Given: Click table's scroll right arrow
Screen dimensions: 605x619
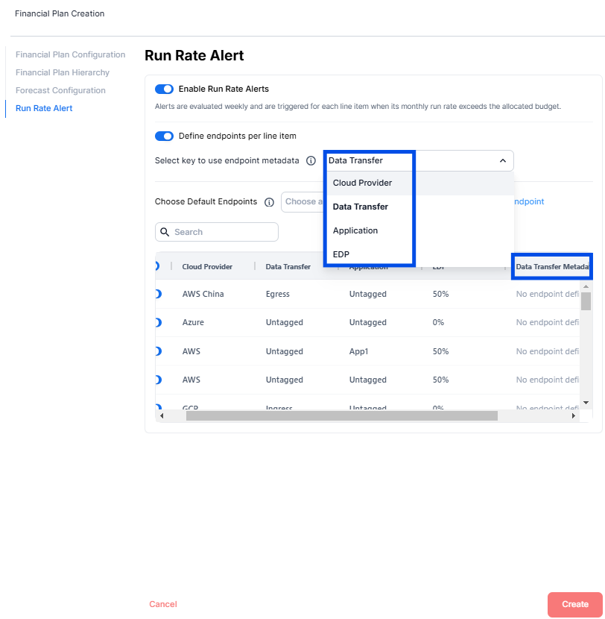Looking at the screenshot, I should point(573,416).
